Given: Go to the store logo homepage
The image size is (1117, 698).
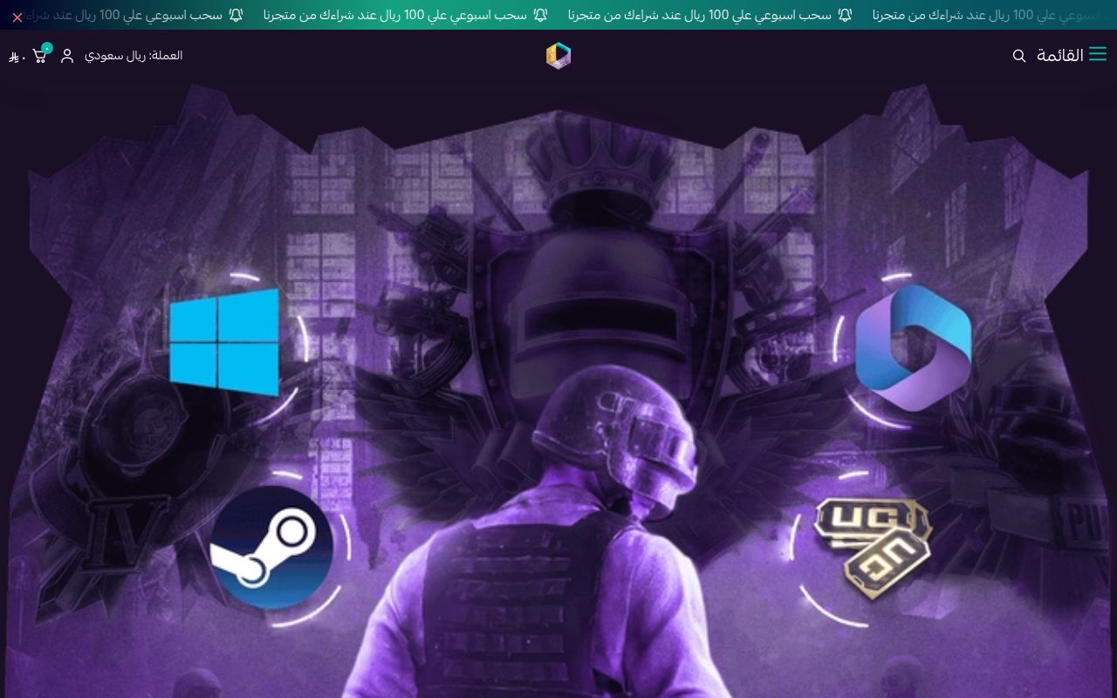Looking at the screenshot, I should pyautogui.click(x=558, y=56).
